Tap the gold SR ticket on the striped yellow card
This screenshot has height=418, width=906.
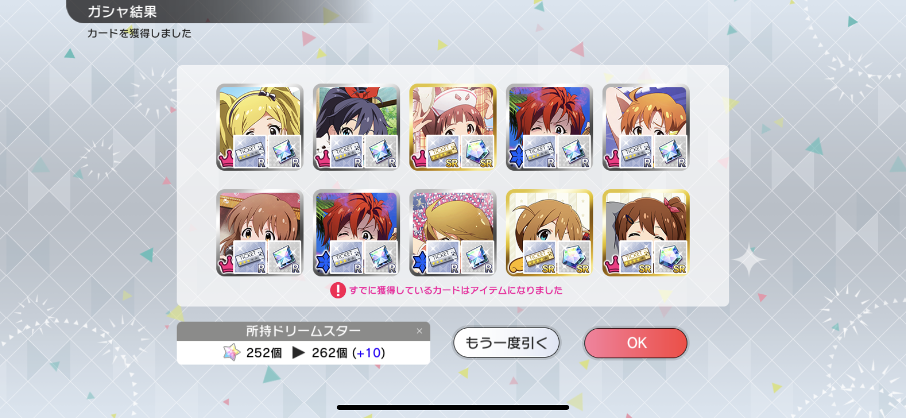pyautogui.click(x=539, y=257)
